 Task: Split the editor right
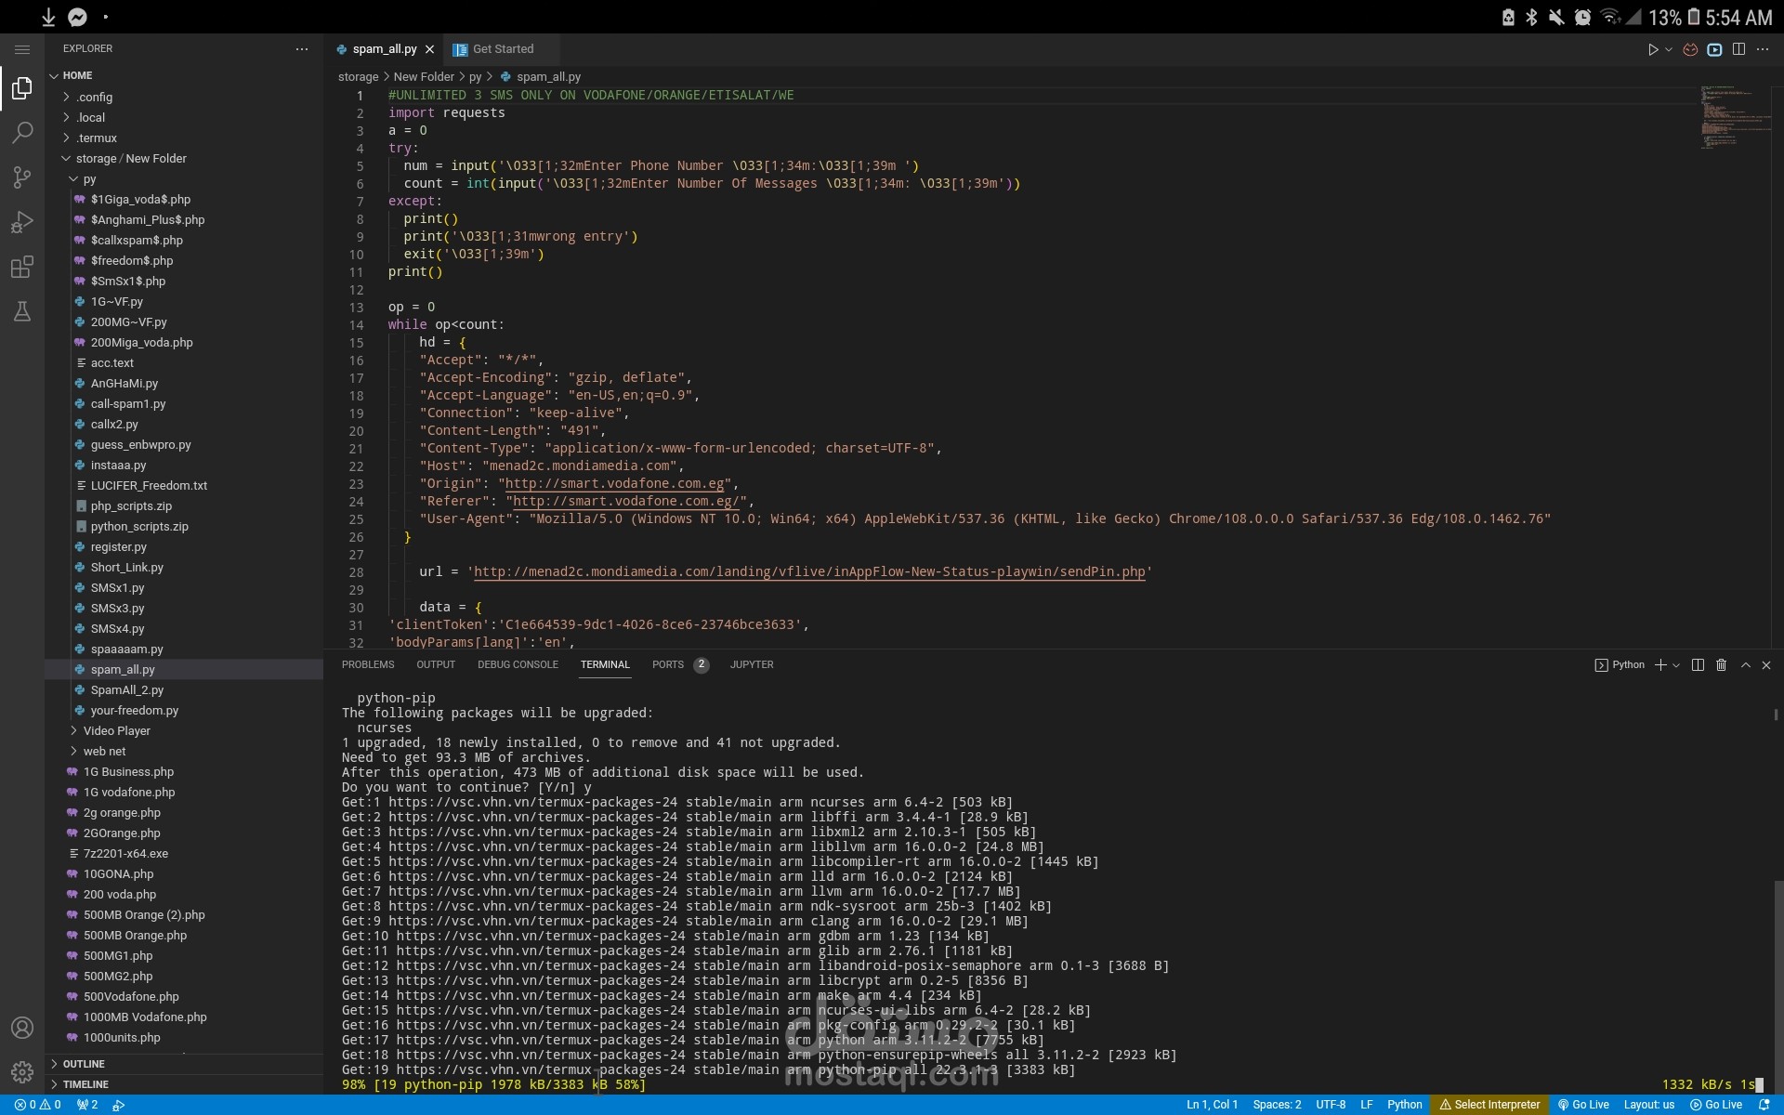coord(1738,49)
